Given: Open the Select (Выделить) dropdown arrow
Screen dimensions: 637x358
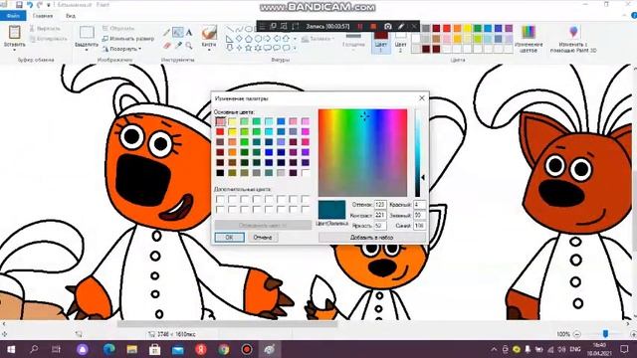Looking at the screenshot, I should [87, 51].
